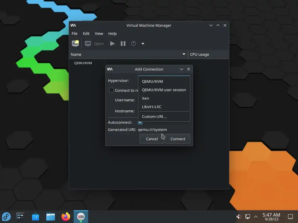
Task: Collapse the Add Connection dialog chevron
Action: pyautogui.click(x=182, y=69)
